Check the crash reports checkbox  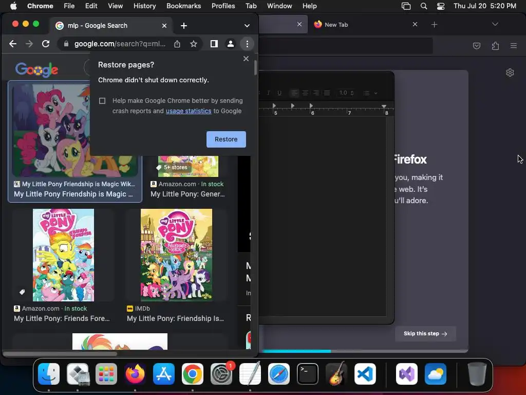tap(102, 101)
